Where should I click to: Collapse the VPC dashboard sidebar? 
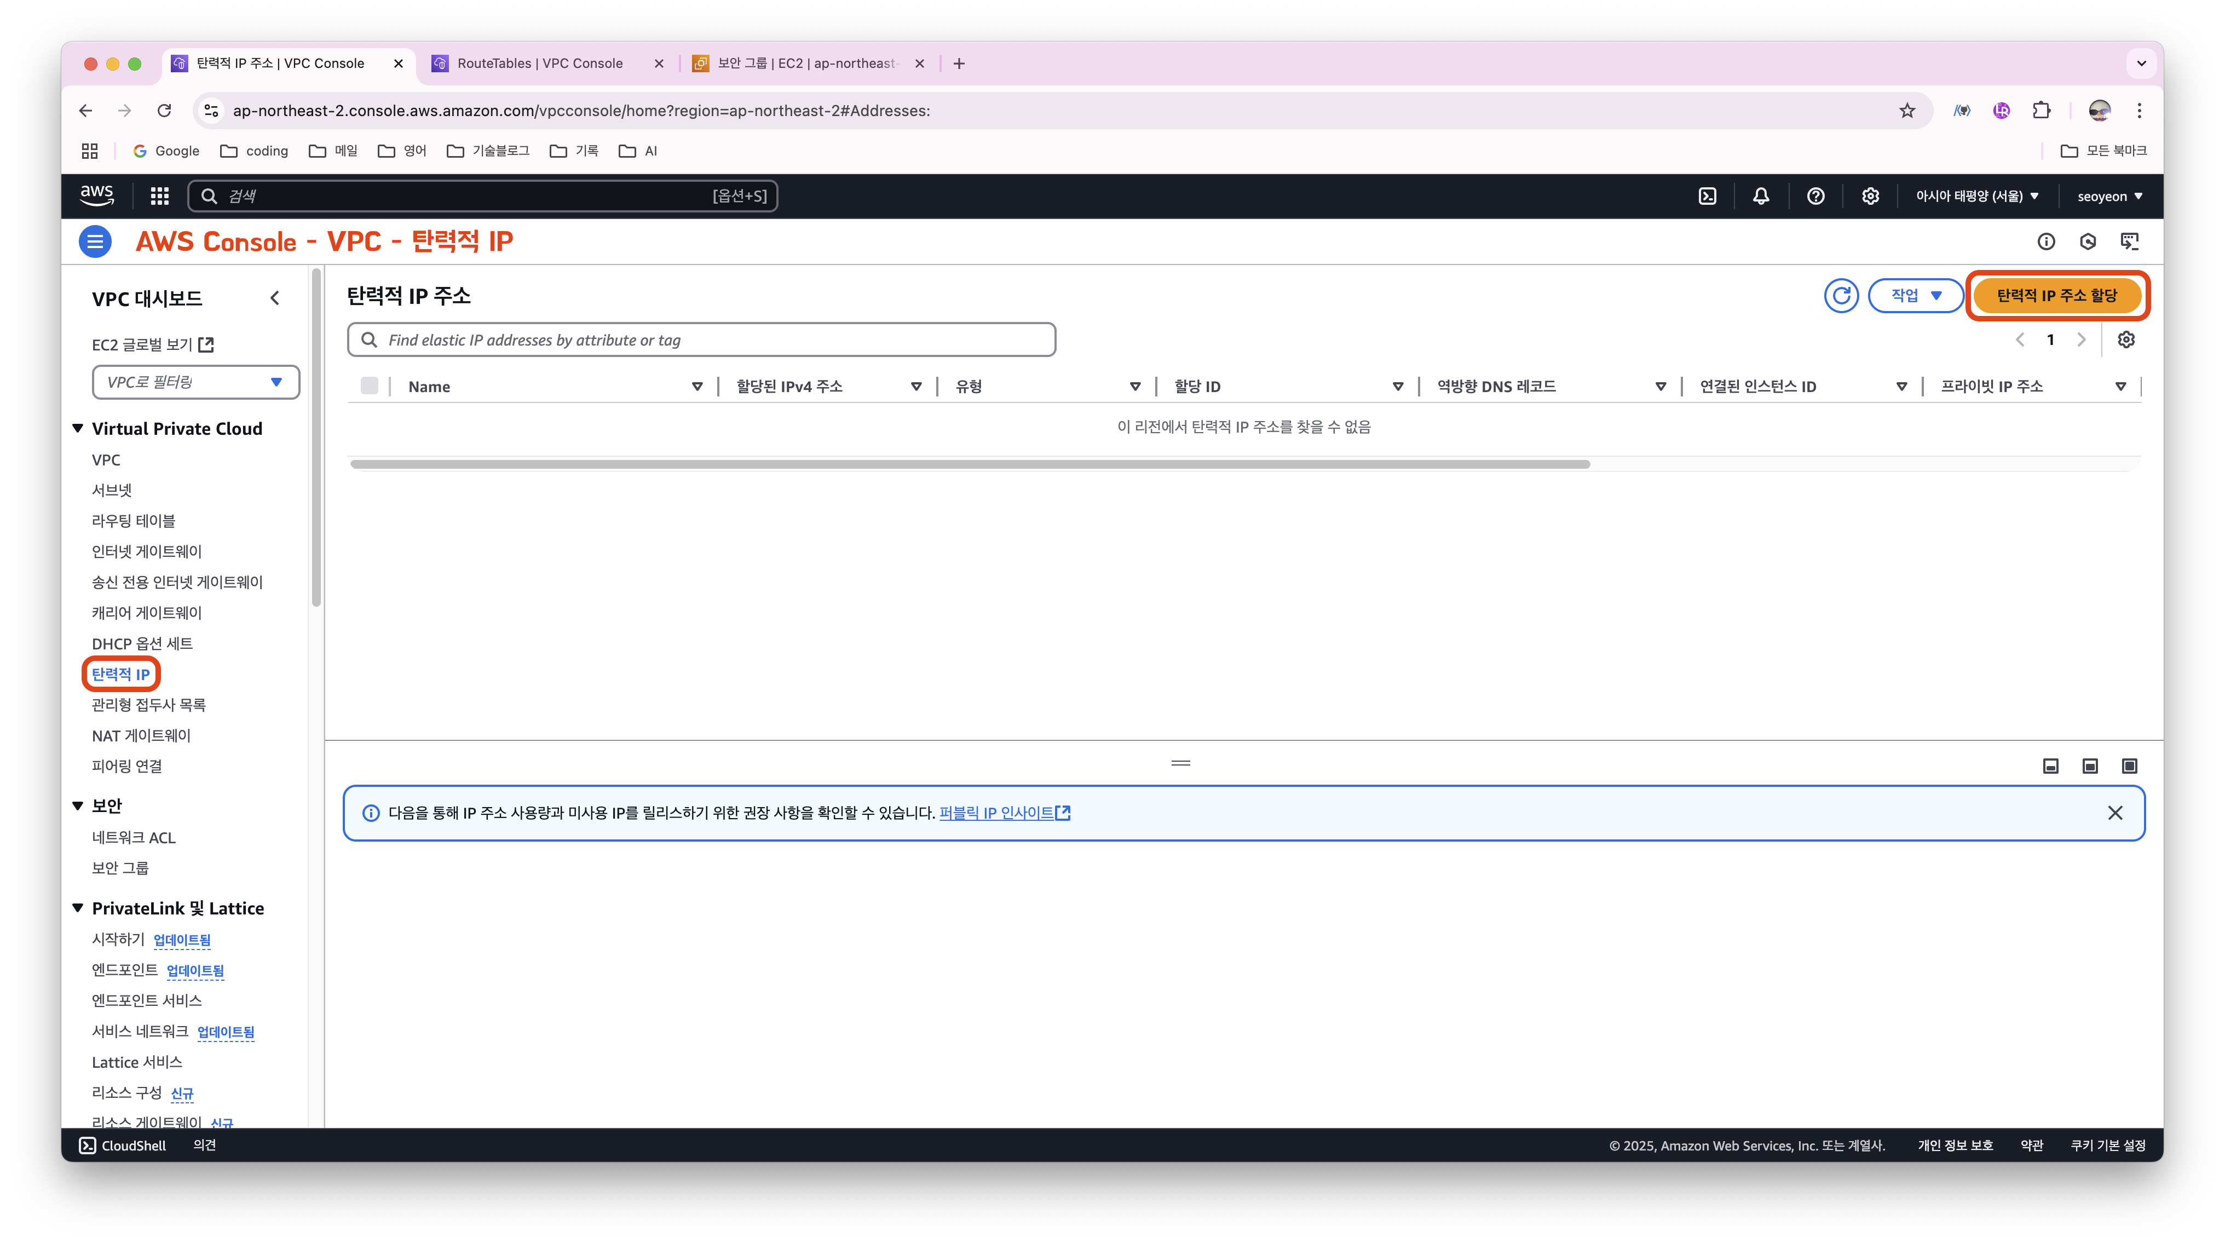[x=275, y=298]
